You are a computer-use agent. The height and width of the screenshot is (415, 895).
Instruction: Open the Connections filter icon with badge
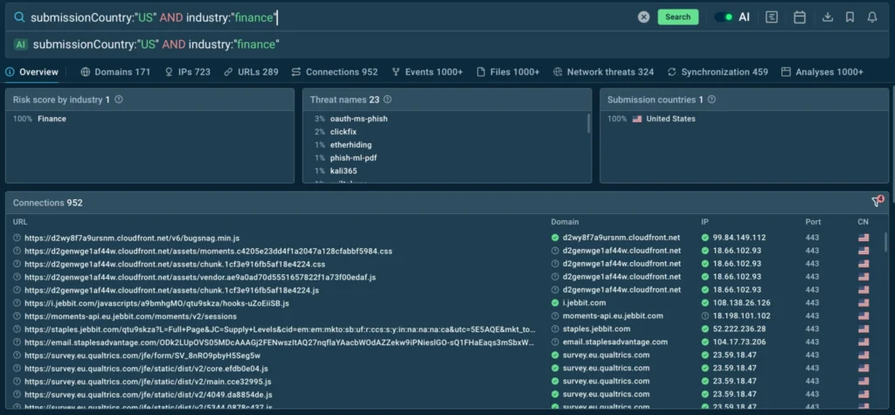[x=877, y=202]
